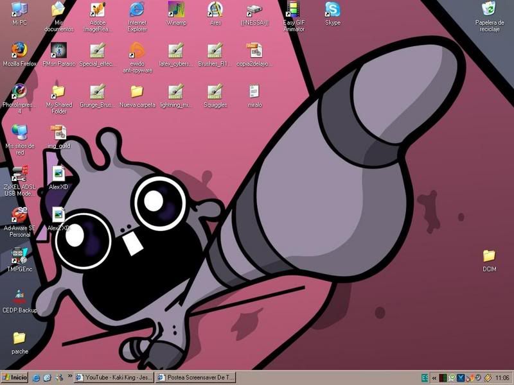Select the Squiggles brush file icon

point(215,96)
